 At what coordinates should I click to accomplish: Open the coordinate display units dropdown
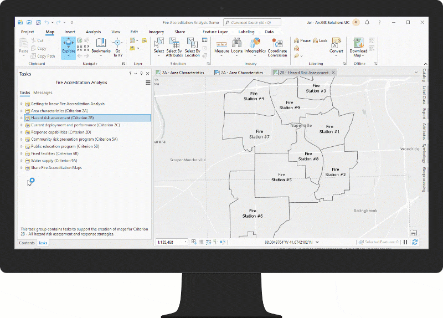click(x=317, y=242)
